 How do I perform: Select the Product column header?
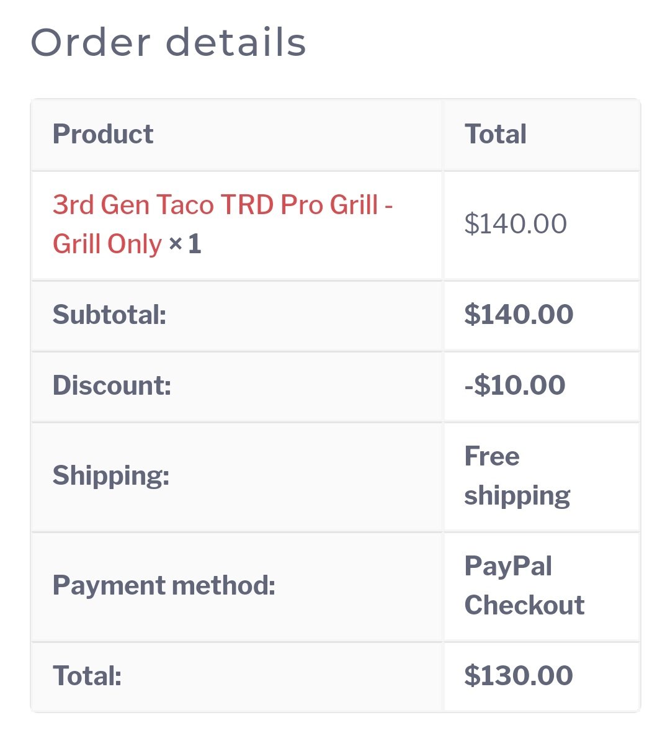click(x=103, y=134)
